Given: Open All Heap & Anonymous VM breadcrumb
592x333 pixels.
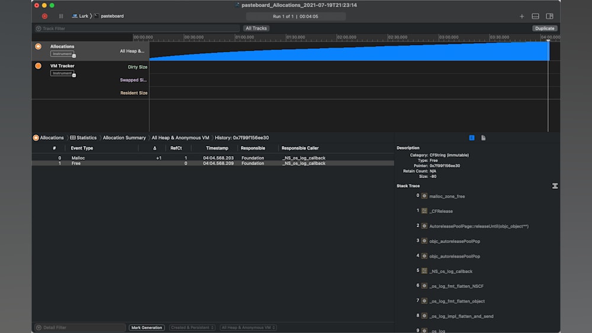Looking at the screenshot, I should point(180,138).
